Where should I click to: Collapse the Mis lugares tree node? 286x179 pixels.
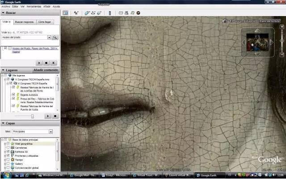click(2, 75)
